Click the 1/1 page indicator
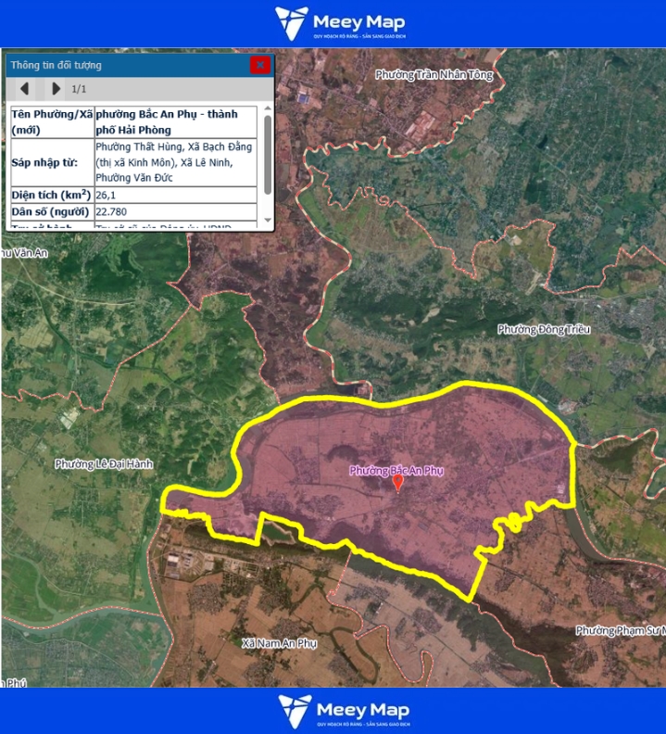The image size is (666, 734). 79,89
